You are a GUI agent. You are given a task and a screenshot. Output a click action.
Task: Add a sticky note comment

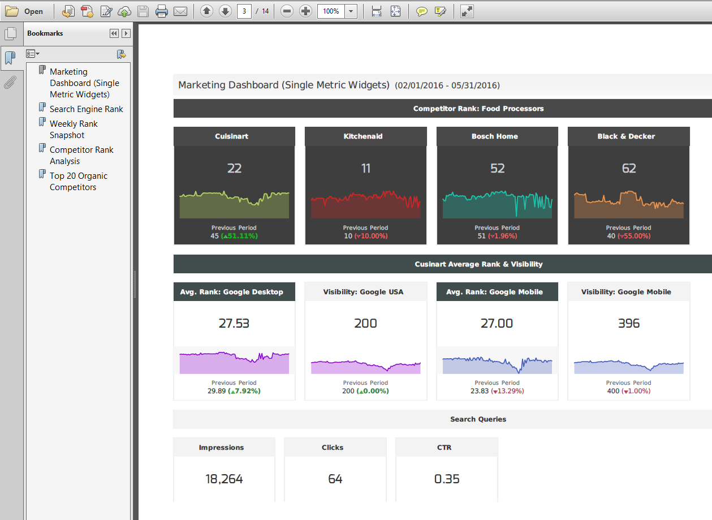[x=421, y=11]
